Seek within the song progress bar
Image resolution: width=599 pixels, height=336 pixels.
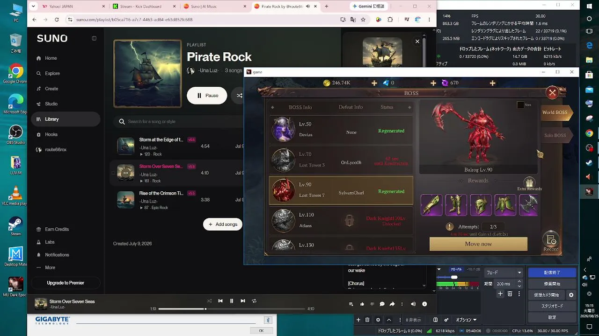click(x=231, y=309)
